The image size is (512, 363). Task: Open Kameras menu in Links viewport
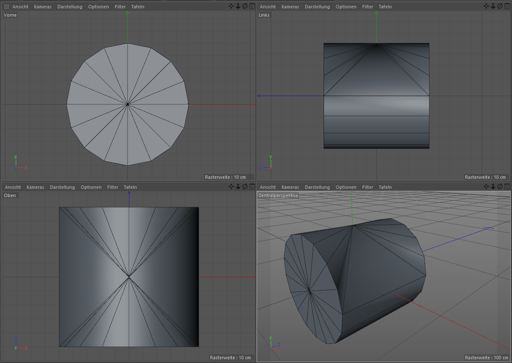pos(290,7)
